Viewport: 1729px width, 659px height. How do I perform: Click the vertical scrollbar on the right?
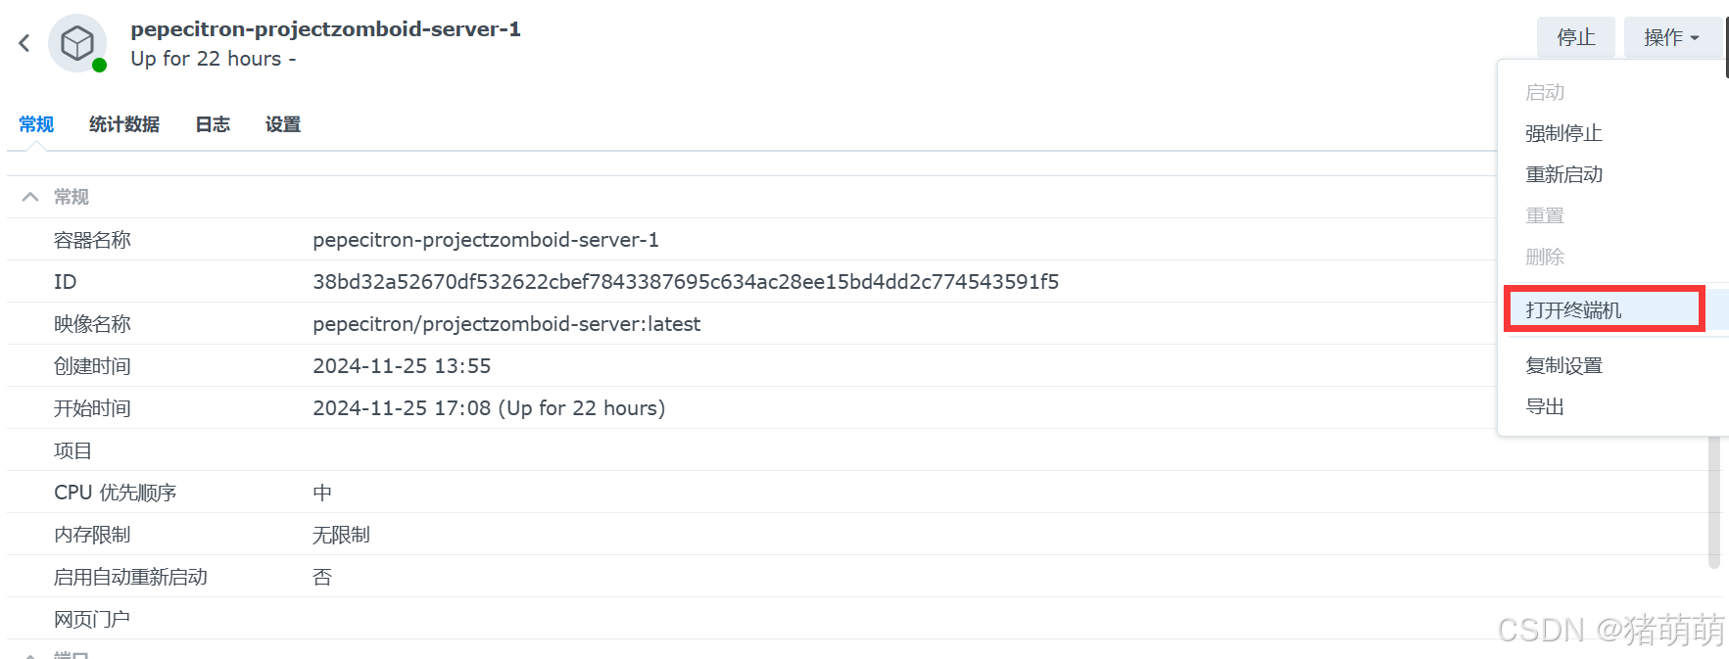coord(1713,501)
